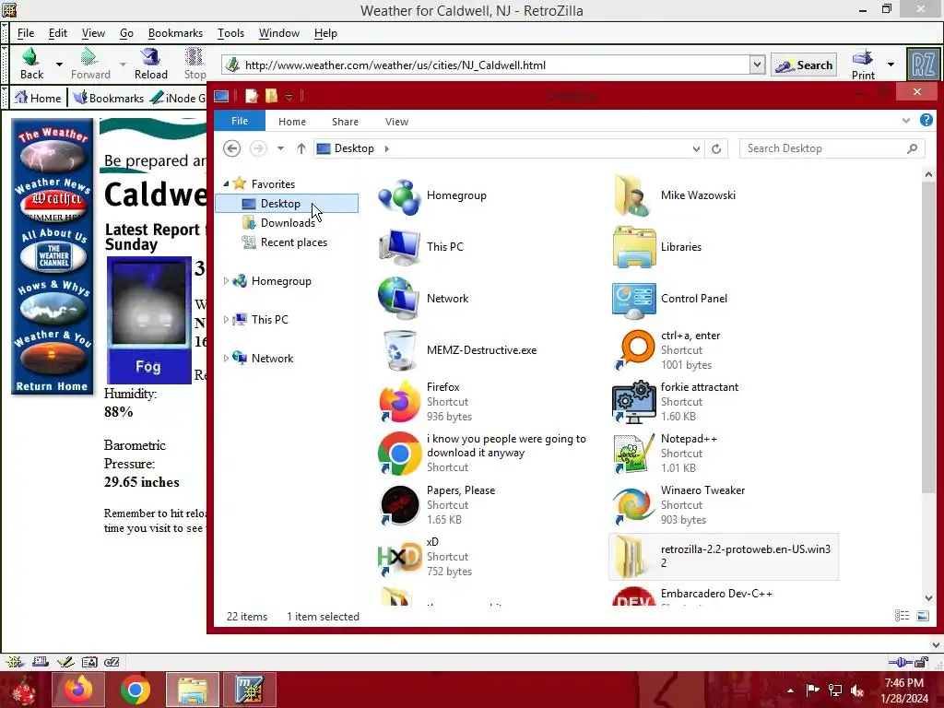Click the RZ throbber logo in RetroZilla
Screen dimensions: 944x708
tap(923, 65)
